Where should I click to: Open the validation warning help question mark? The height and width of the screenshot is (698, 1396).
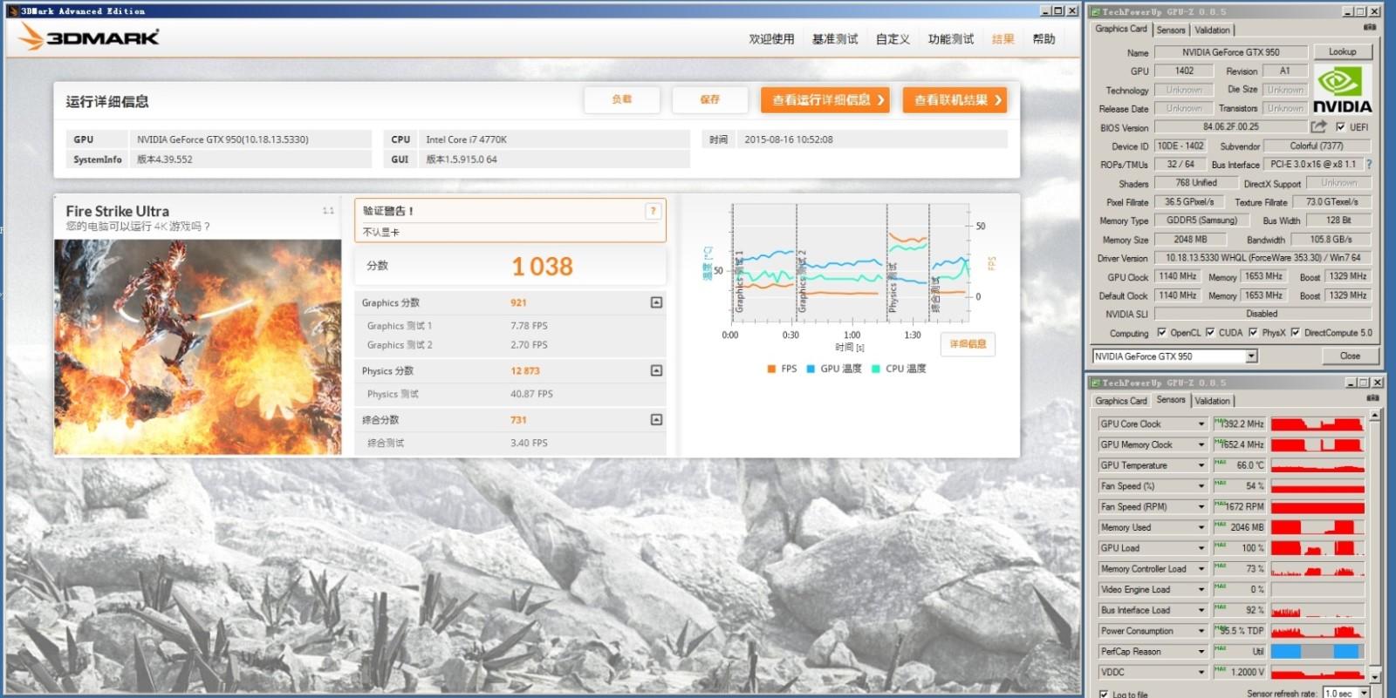click(653, 211)
